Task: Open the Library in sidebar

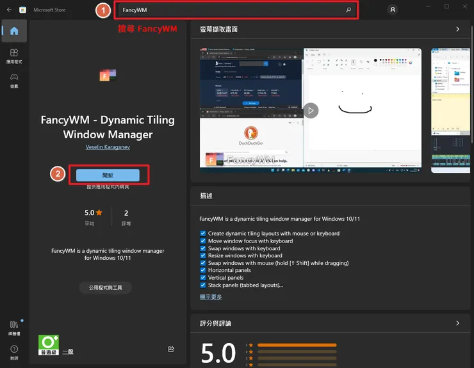Action: 14,328
